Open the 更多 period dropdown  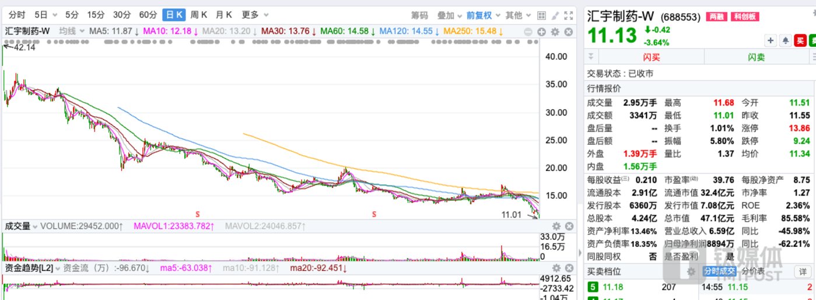[x=254, y=15]
